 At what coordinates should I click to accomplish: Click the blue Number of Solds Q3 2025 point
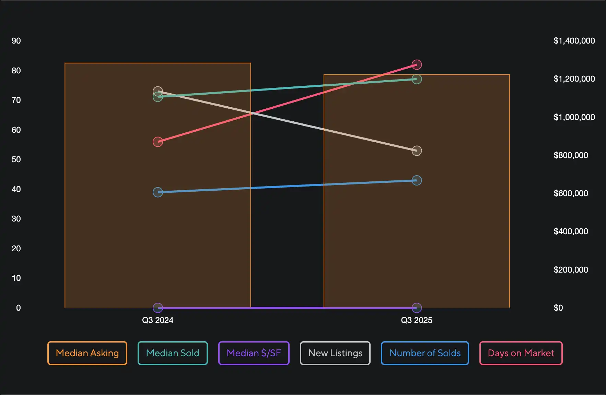point(417,180)
